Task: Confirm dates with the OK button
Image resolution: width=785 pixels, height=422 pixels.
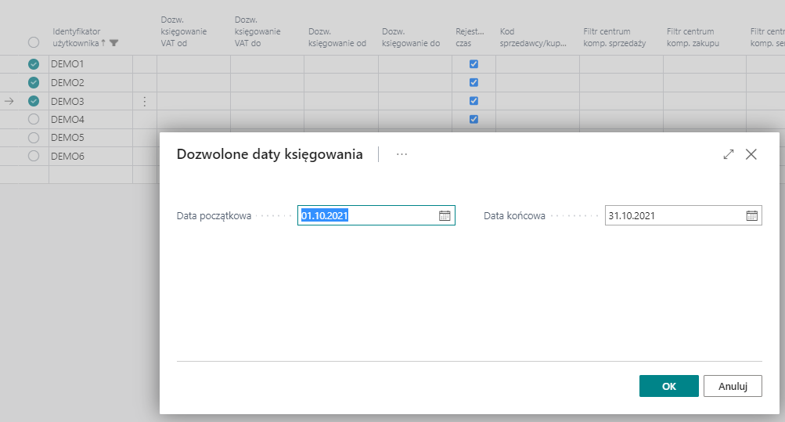Action: tap(668, 386)
